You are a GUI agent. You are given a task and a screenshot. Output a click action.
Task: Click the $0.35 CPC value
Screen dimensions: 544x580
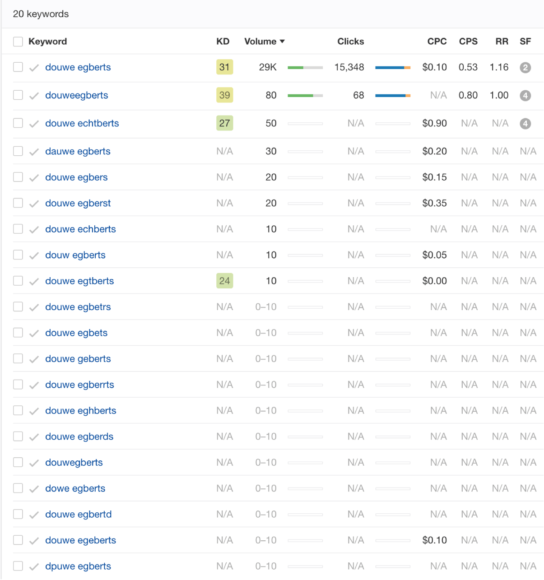pyautogui.click(x=434, y=203)
